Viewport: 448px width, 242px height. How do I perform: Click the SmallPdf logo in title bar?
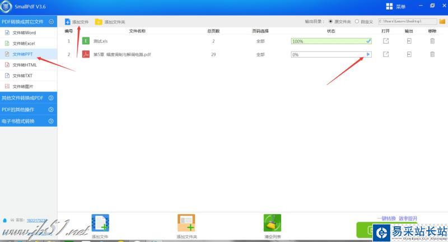pyautogui.click(x=6, y=7)
